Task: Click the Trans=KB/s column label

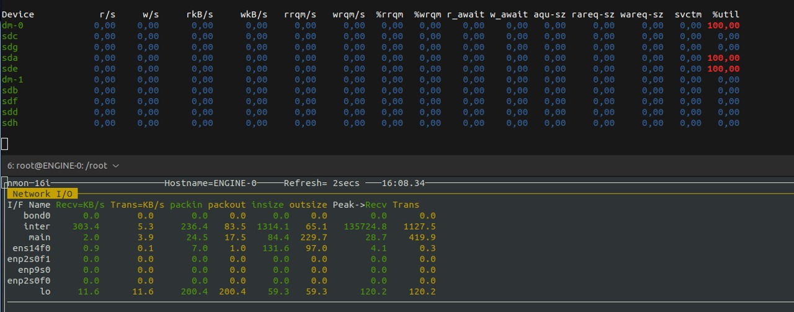Action: pos(138,205)
